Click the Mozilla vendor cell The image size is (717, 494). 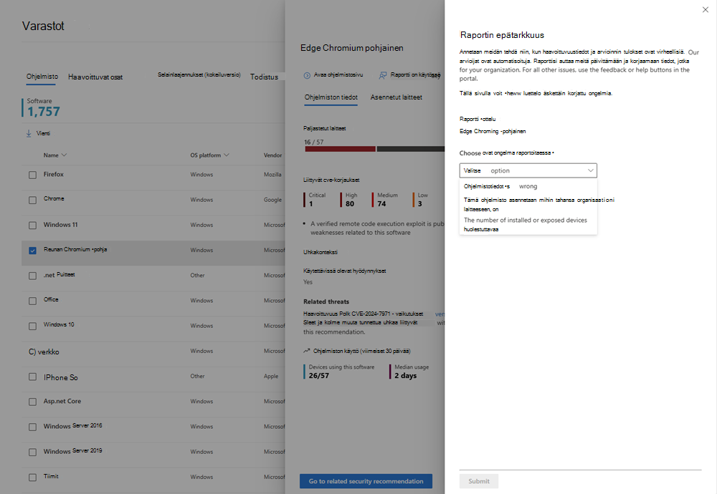point(272,175)
